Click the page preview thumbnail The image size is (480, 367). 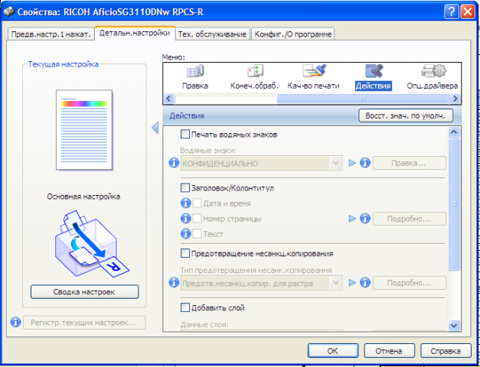tap(84, 130)
